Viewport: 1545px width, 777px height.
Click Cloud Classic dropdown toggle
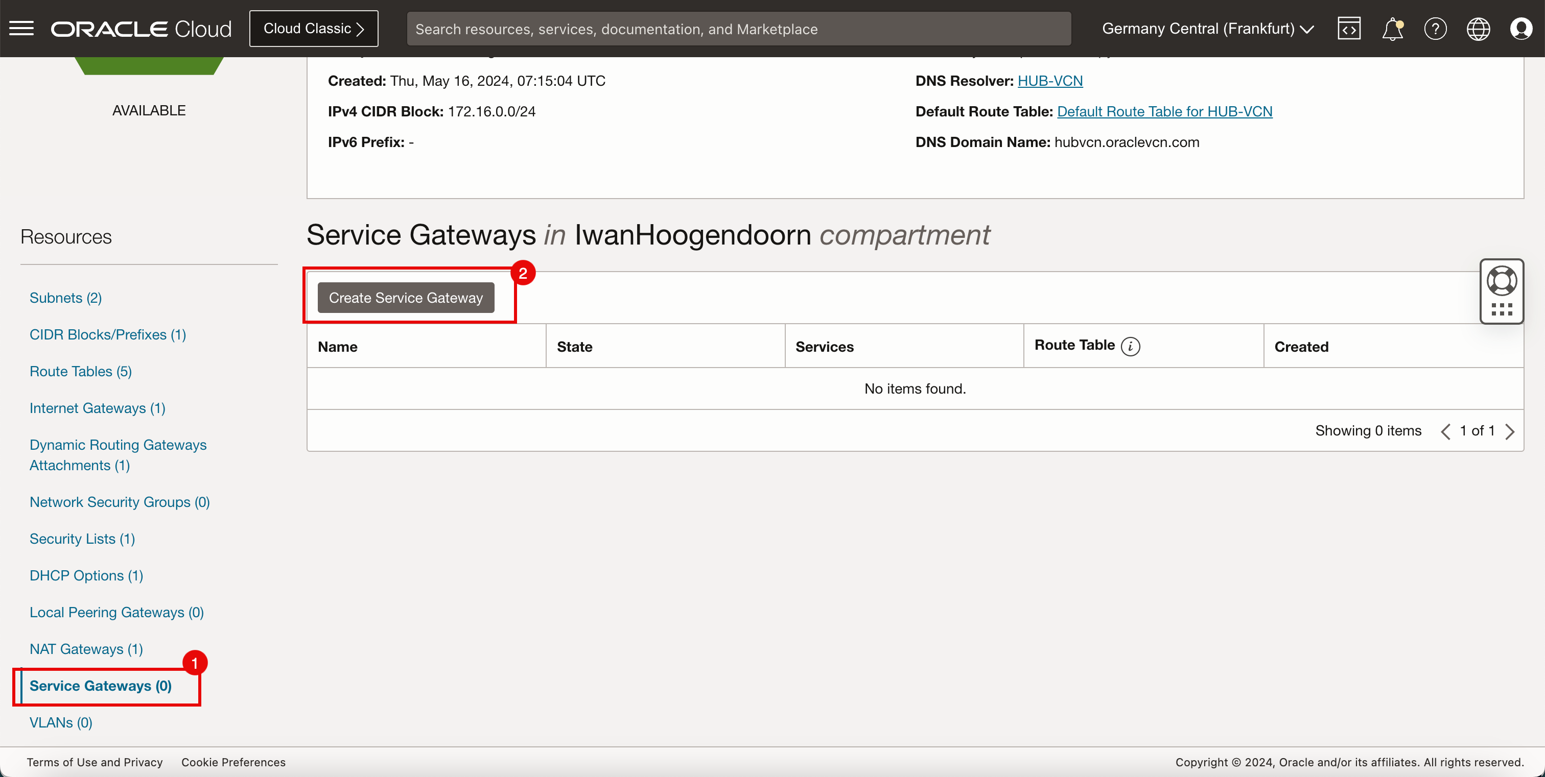tap(313, 29)
